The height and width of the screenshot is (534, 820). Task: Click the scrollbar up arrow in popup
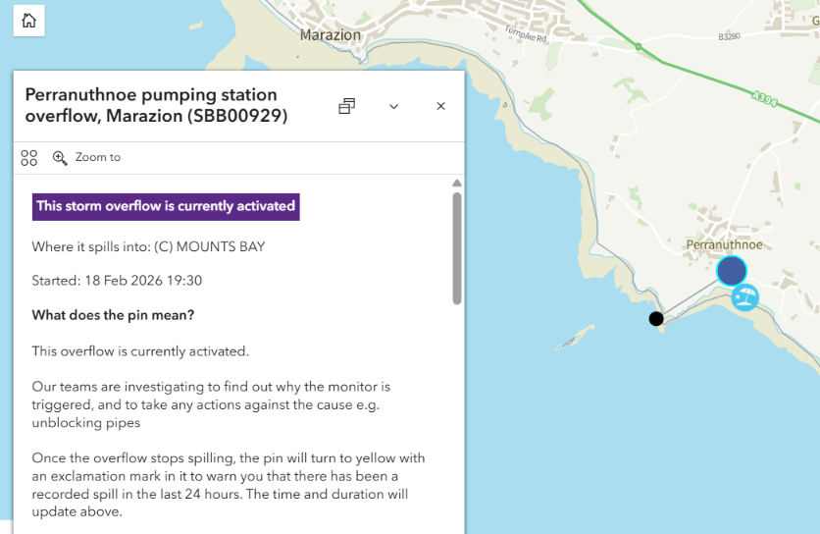point(456,184)
